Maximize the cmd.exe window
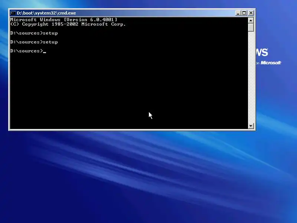 (244, 13)
